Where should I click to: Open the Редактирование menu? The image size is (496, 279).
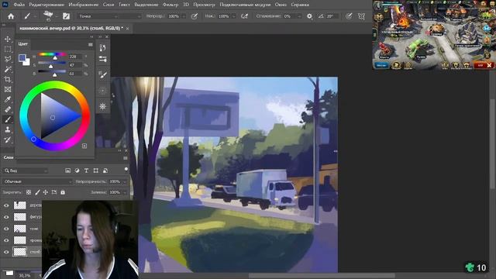tap(46, 5)
